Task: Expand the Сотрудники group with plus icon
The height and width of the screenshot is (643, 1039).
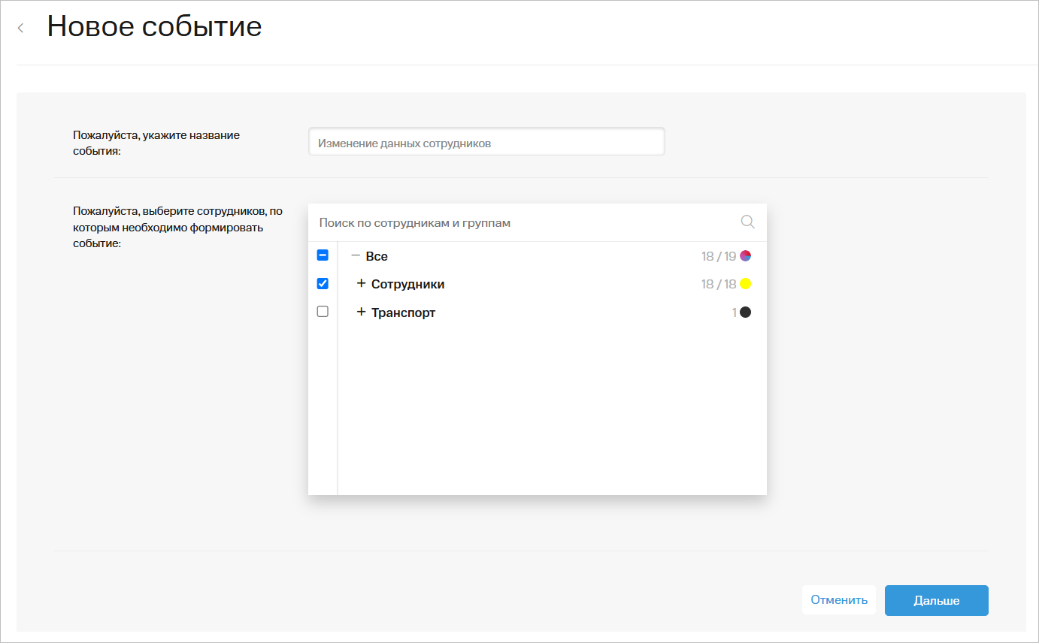Action: [x=361, y=284]
